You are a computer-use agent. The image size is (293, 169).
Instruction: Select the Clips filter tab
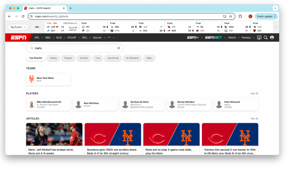pos(149,58)
